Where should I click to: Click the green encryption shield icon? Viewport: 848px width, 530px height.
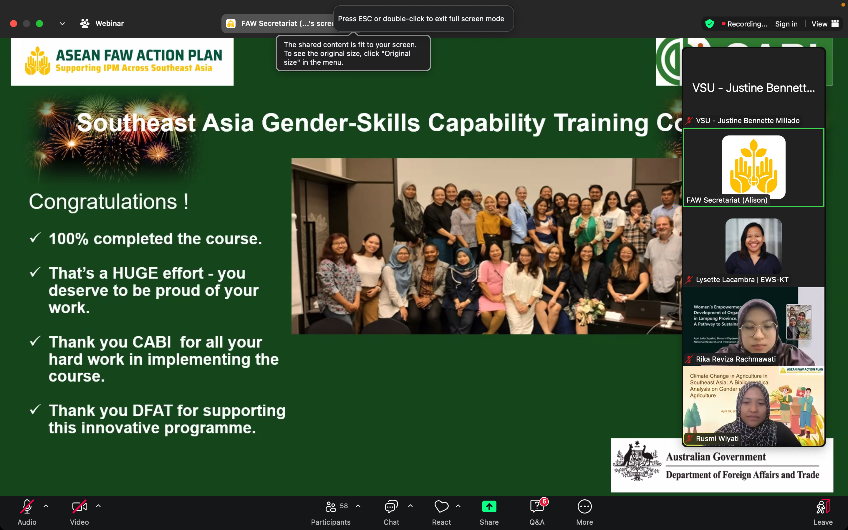click(x=710, y=24)
